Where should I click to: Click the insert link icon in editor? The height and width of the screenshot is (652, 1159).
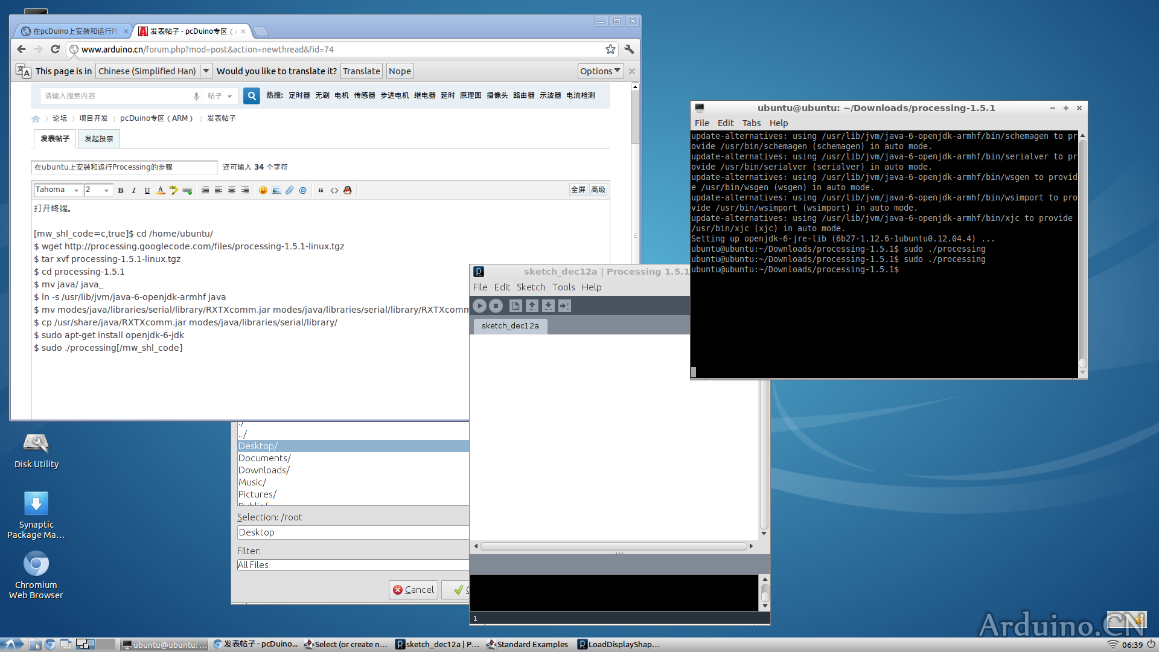point(187,190)
